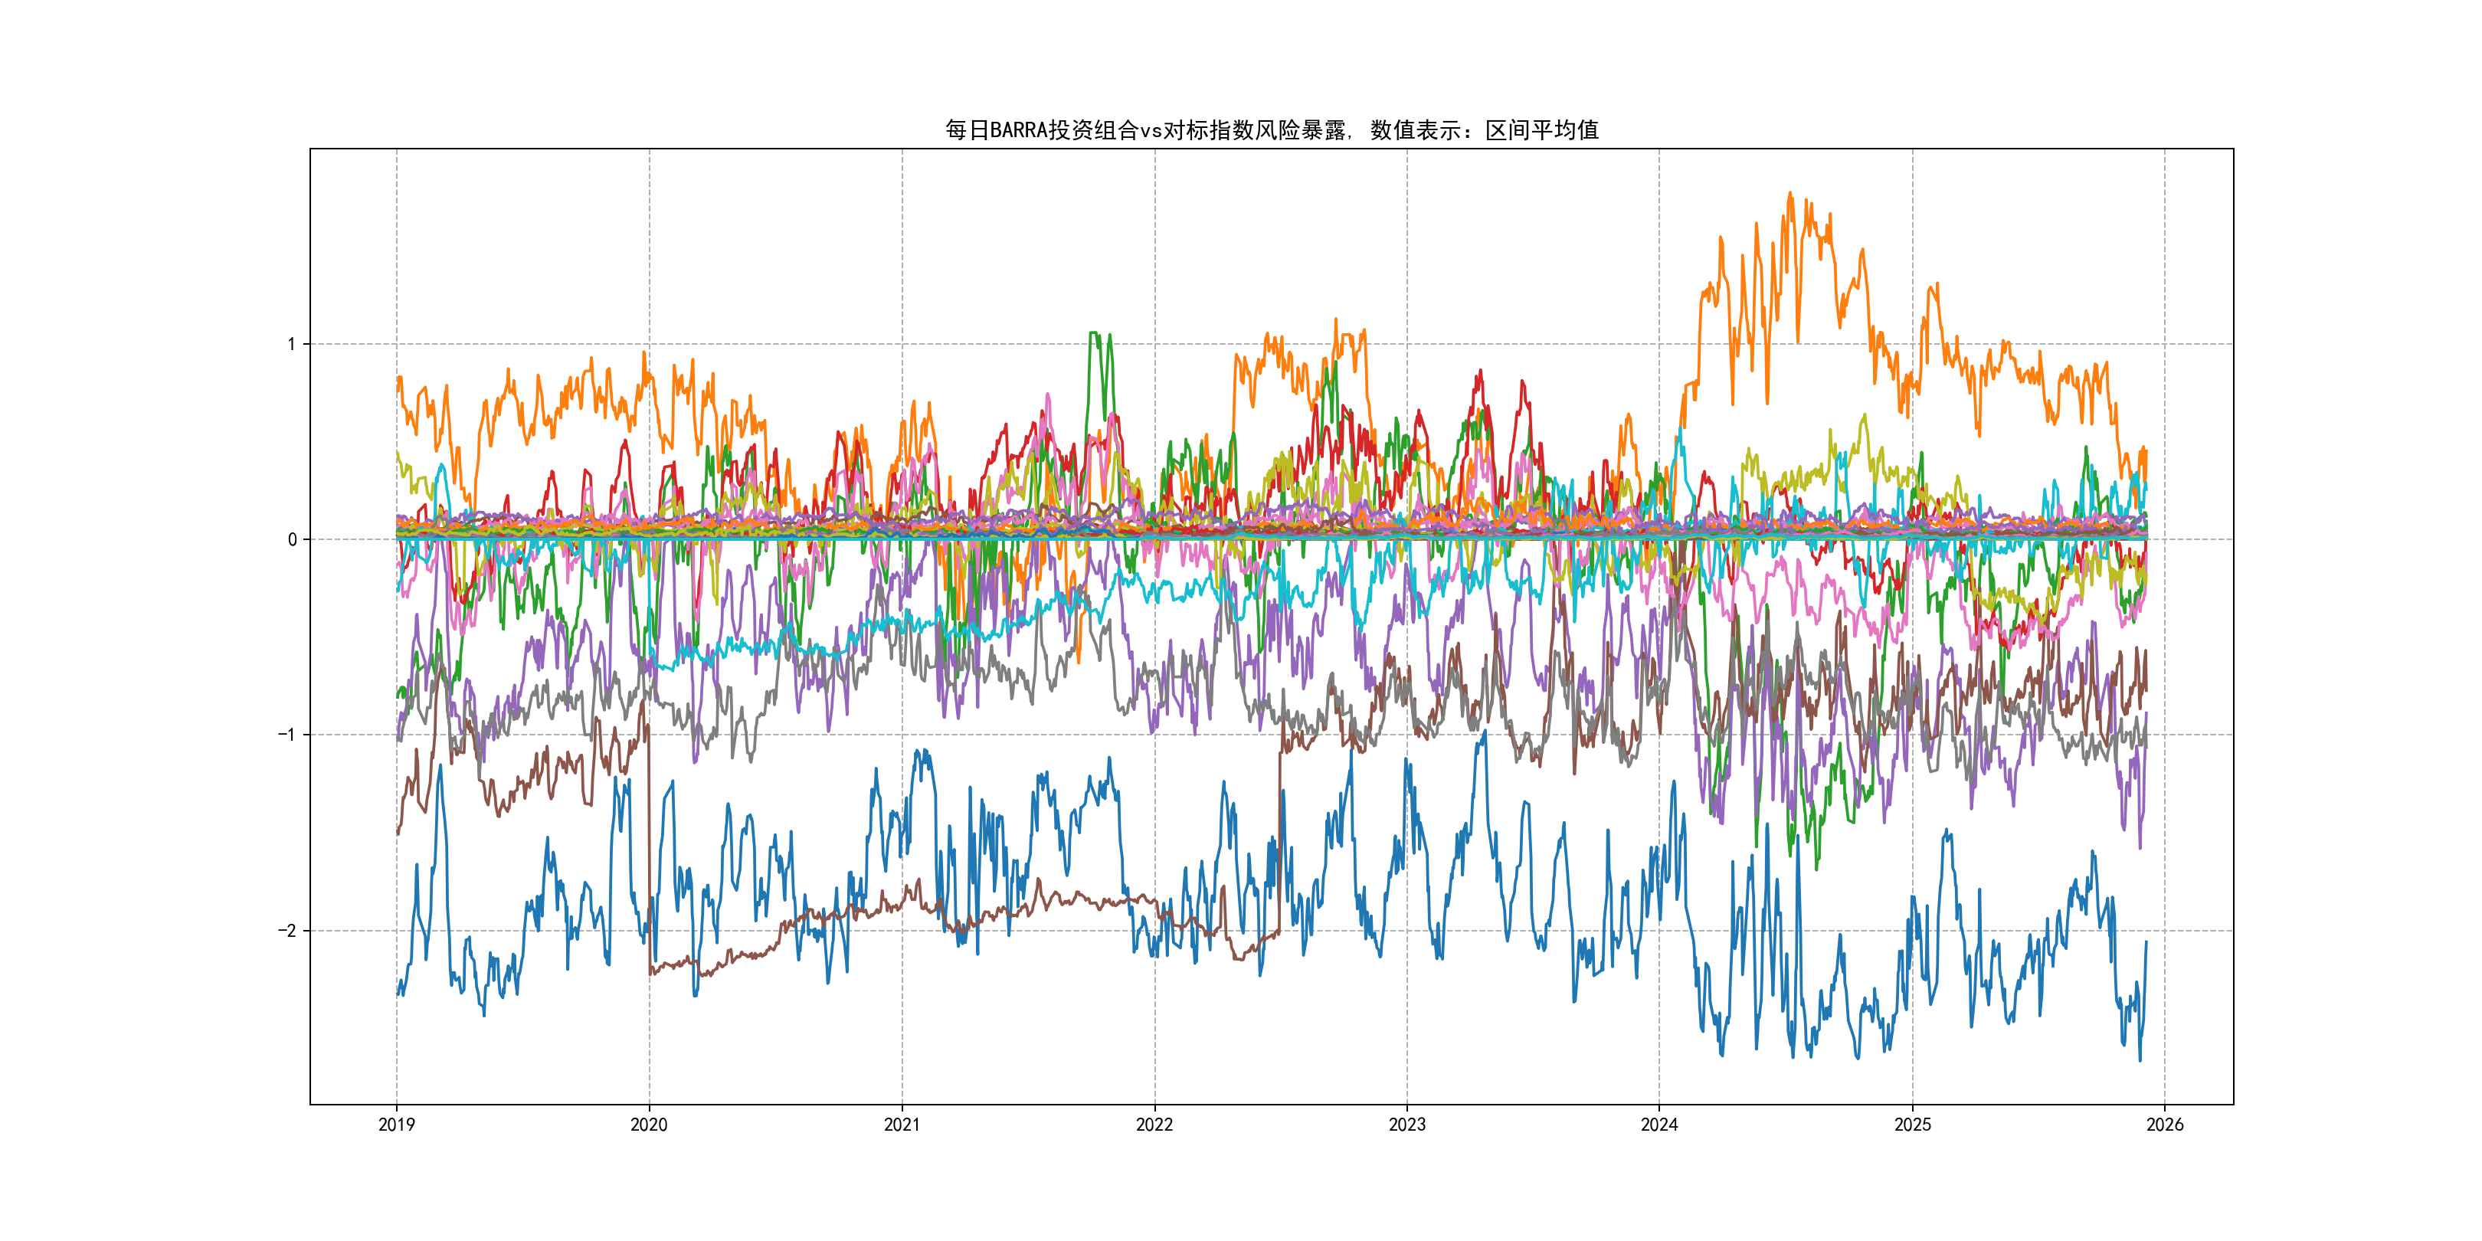Click the 2026 x-axis label
The width and height of the screenshot is (2482, 1241).
2165,1125
